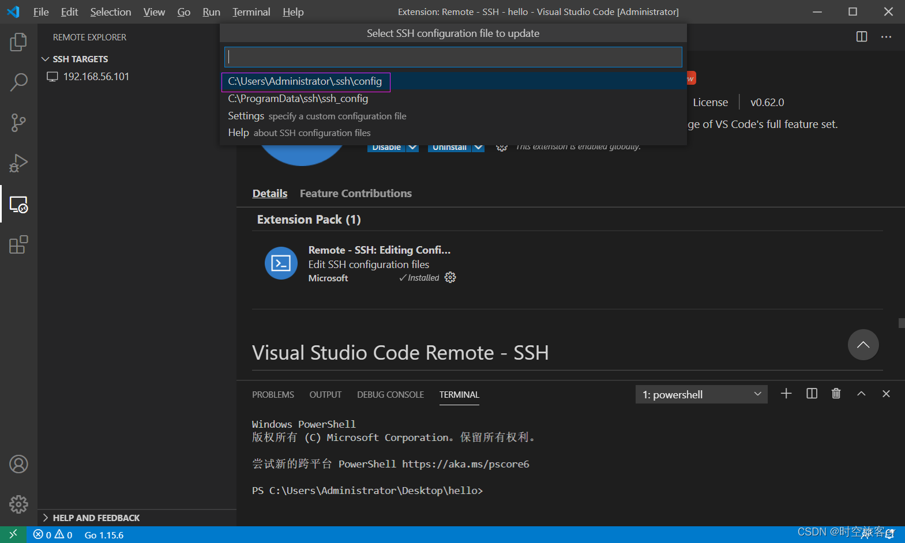Switch to the OUTPUT panel tab

click(x=325, y=394)
